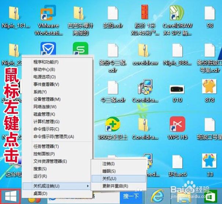Open 命令提示符(管理员)(A) entry
The width and height of the screenshot is (222, 204).
point(58,137)
